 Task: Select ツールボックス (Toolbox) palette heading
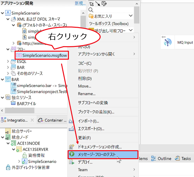click(109, 24)
